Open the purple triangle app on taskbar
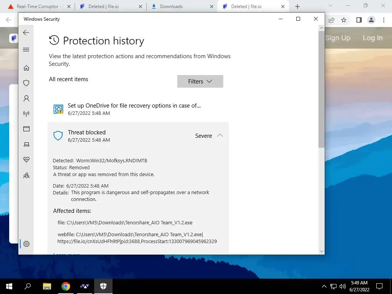Image resolution: width=392 pixels, height=294 pixels. [85, 286]
